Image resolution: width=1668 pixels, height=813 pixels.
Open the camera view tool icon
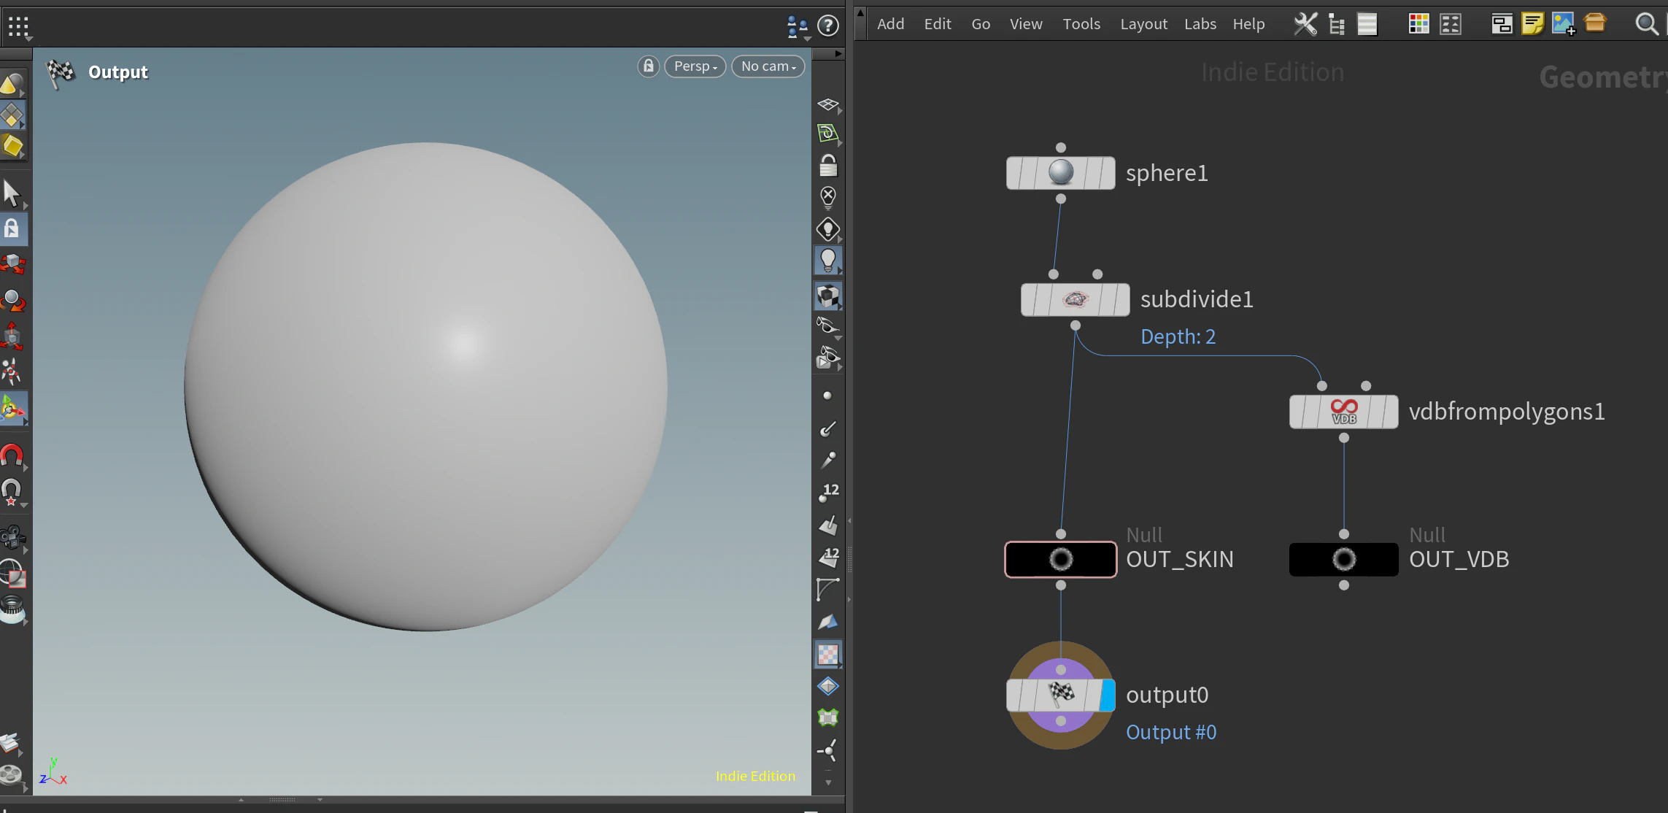pos(12,538)
